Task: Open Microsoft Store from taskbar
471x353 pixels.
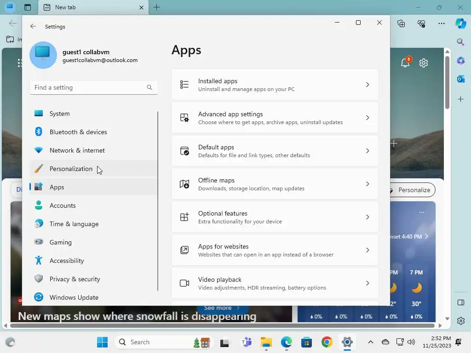Action: (306, 342)
